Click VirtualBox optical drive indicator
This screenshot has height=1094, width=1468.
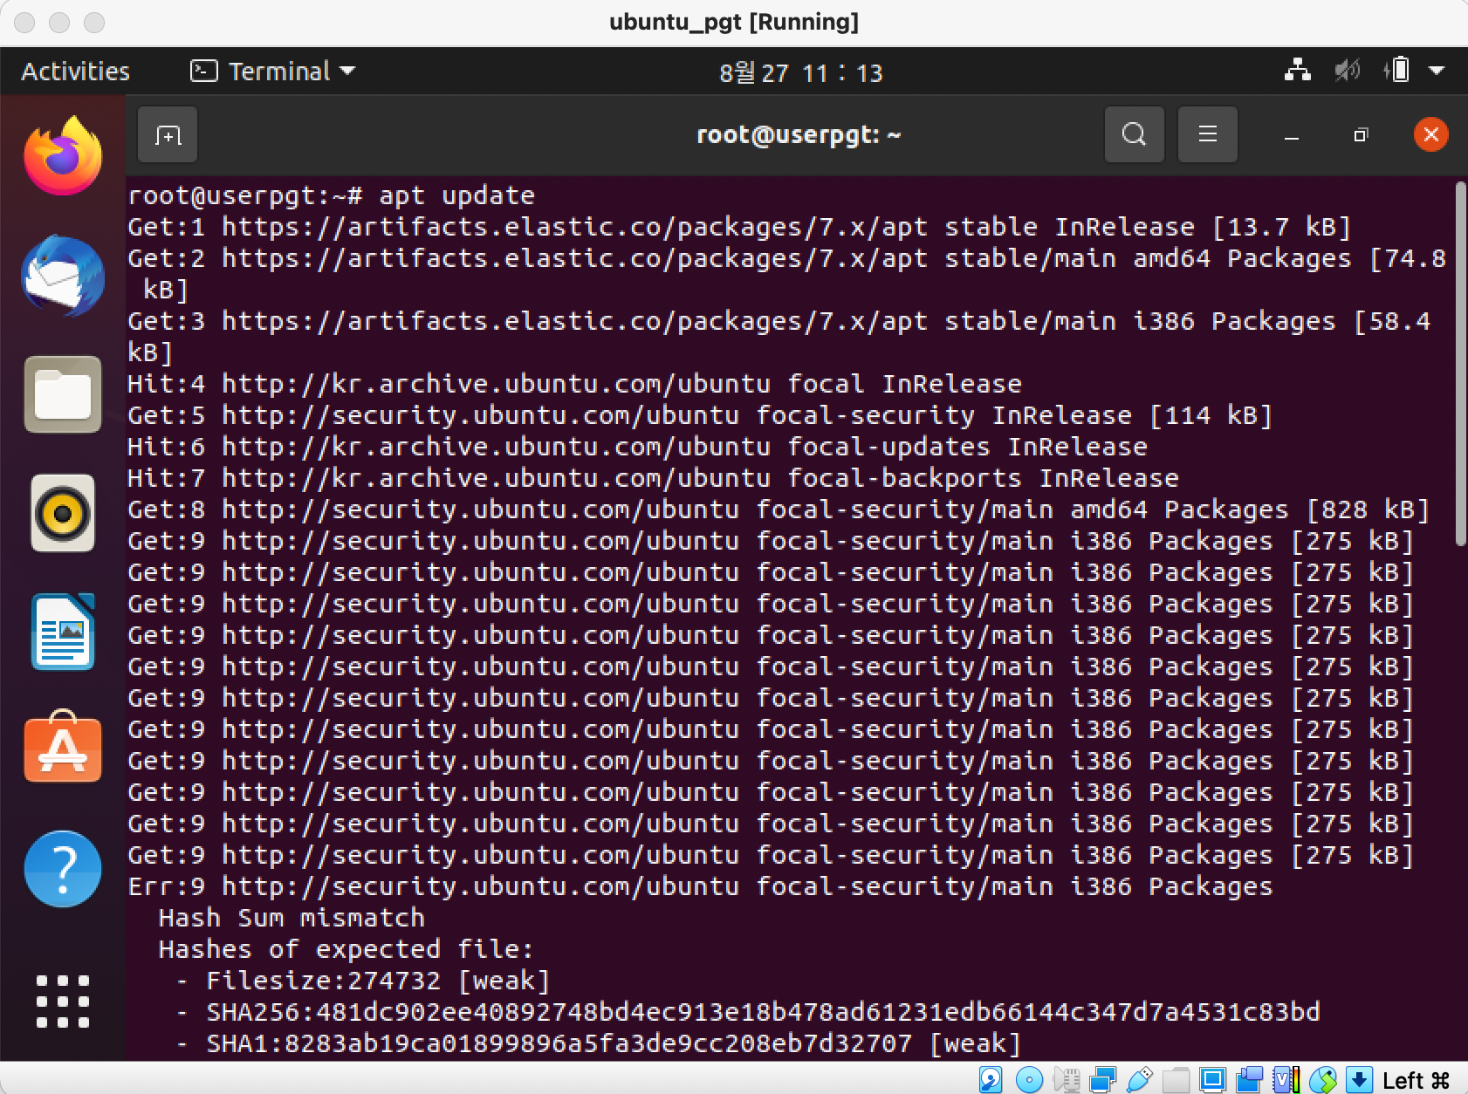tap(1029, 1080)
